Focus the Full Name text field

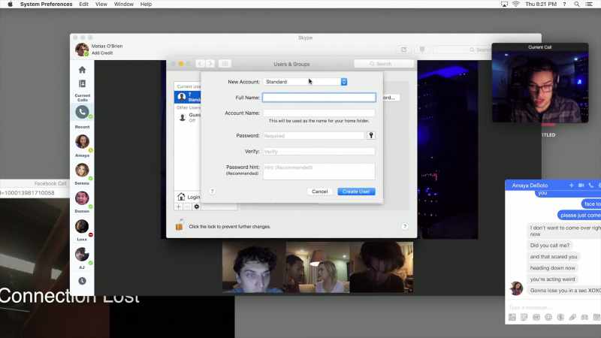(x=319, y=98)
